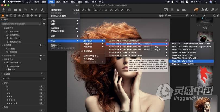Open the Color three-circles tool tab
This screenshot has height=112, width=220.
15,16
